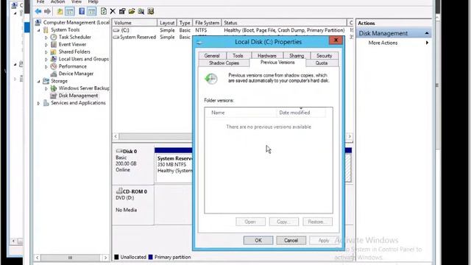Expand the Local Users and Groups node
Image resolution: width=471 pixels, height=265 pixels.
tap(46, 60)
